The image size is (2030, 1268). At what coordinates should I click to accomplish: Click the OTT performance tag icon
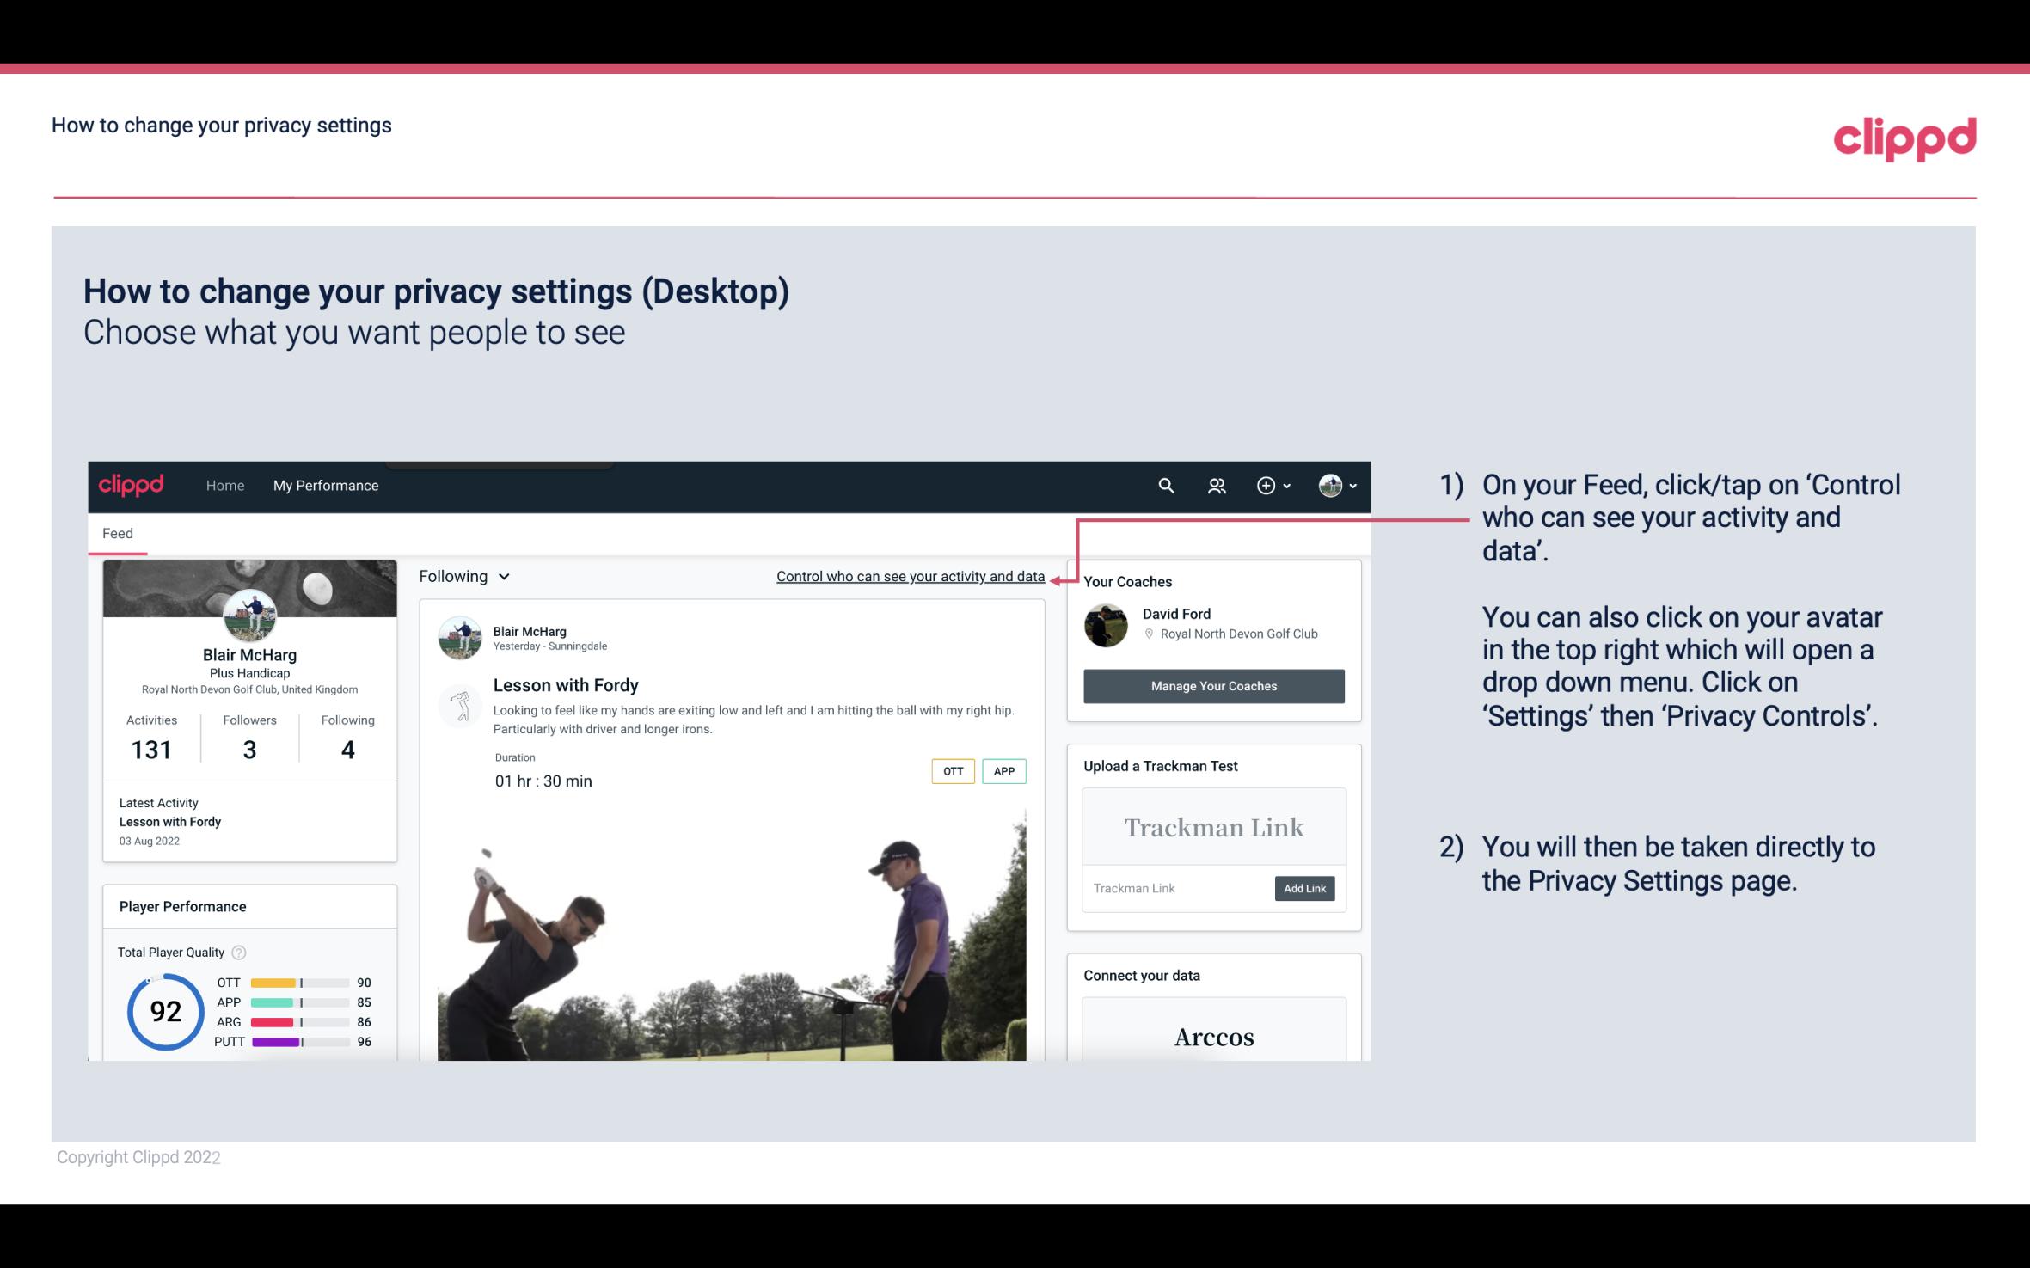click(x=952, y=771)
